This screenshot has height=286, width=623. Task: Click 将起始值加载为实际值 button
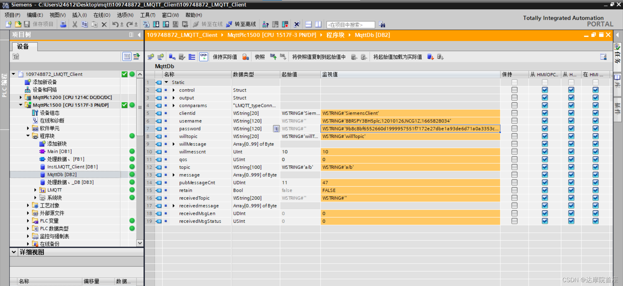(397, 57)
